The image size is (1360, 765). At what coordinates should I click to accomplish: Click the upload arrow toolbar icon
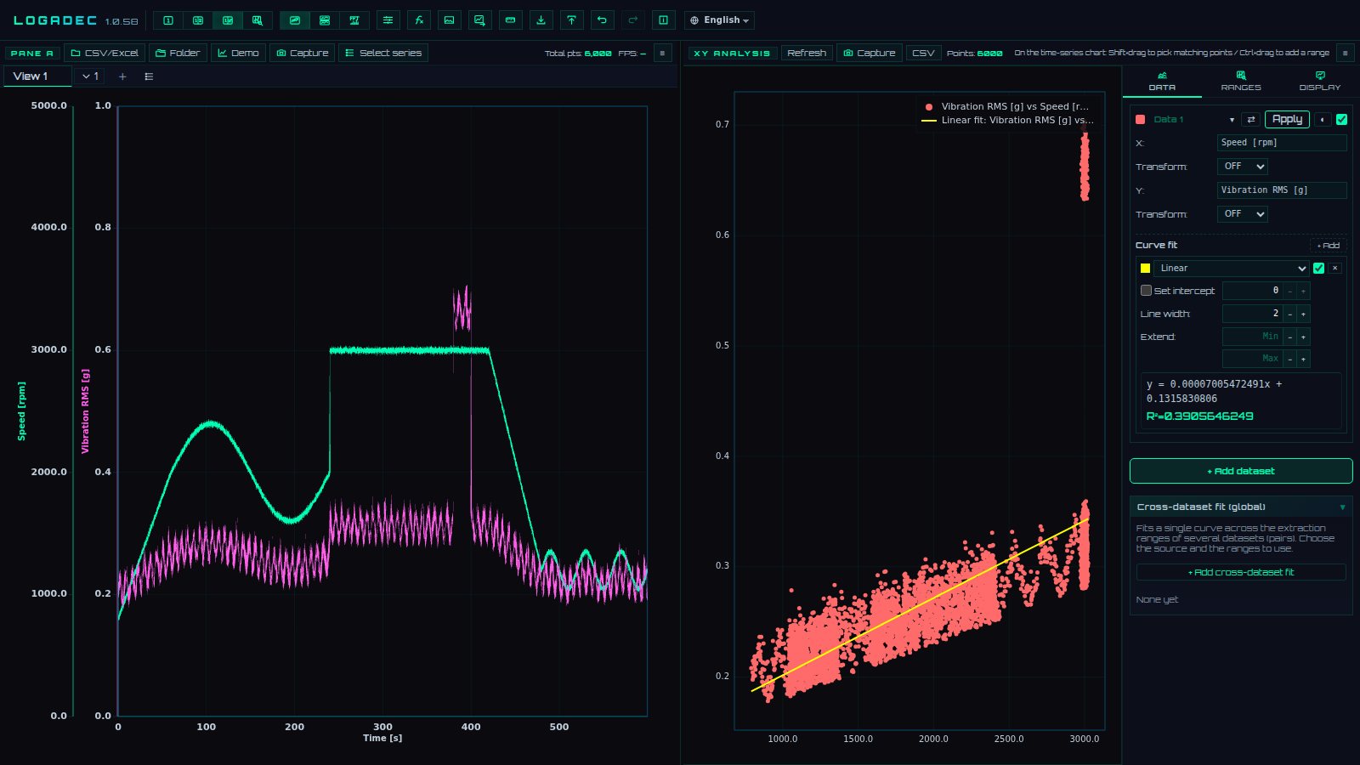coord(572,20)
